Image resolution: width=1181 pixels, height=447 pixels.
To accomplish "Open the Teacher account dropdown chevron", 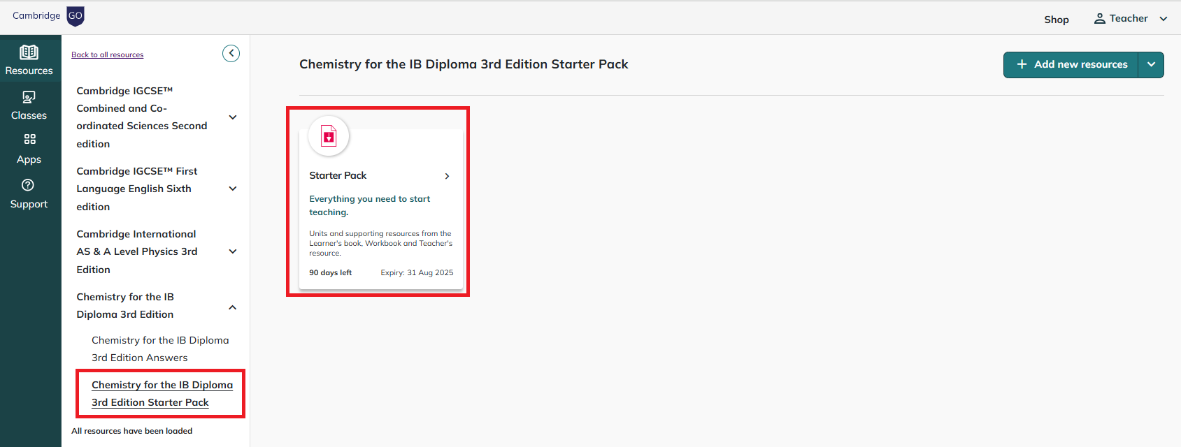I will pos(1164,19).
